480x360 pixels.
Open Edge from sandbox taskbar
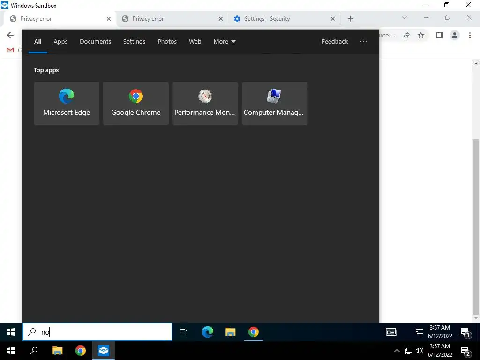pyautogui.click(x=208, y=332)
